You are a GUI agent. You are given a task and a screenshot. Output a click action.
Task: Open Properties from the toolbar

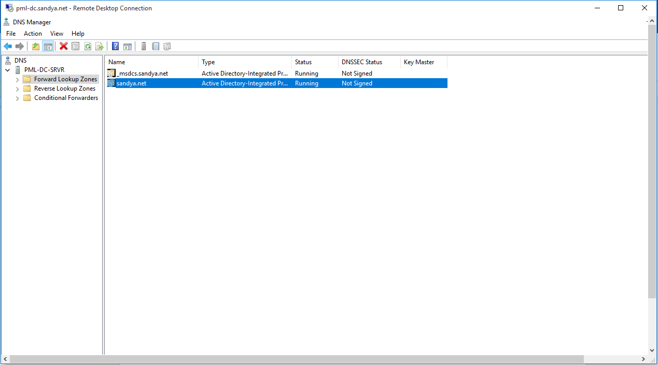tap(76, 47)
